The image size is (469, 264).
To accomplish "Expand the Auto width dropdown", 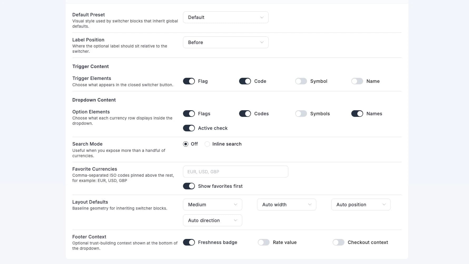I will [x=286, y=205].
